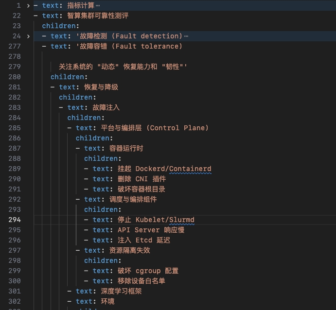Click line number 277 in the gutter
Image resolution: width=336 pixels, height=310 pixels.
click(x=15, y=46)
